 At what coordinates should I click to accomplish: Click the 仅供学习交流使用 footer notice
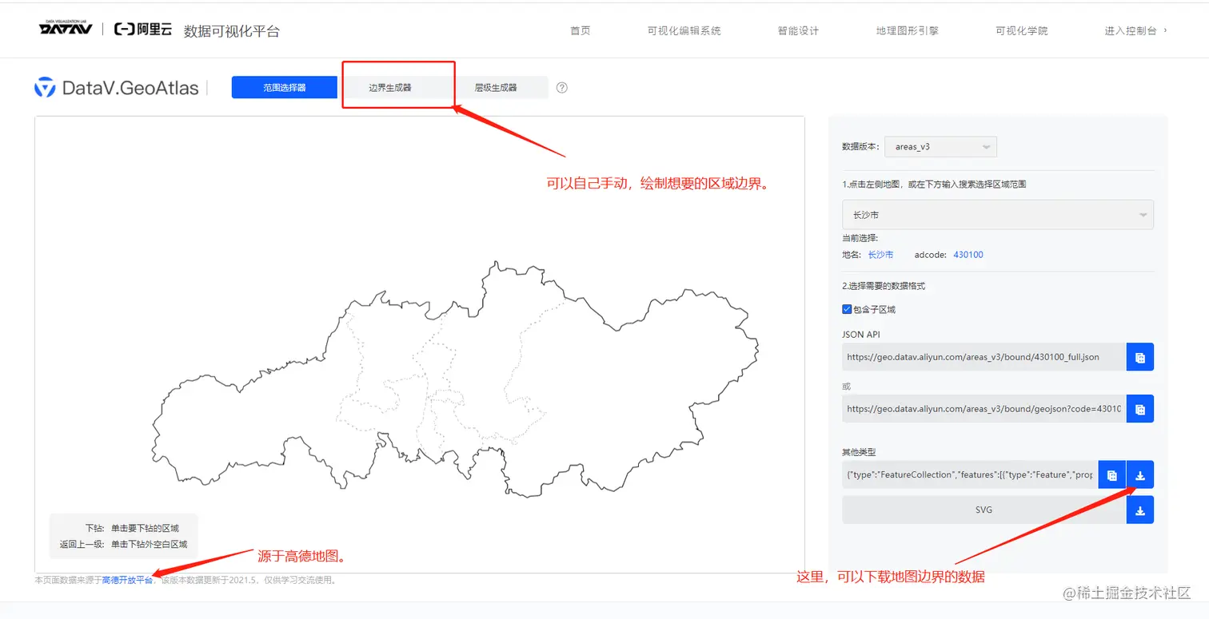click(301, 580)
